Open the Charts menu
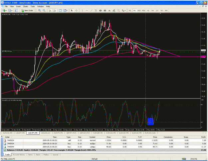The height and width of the screenshot is (161, 208). 26,6
